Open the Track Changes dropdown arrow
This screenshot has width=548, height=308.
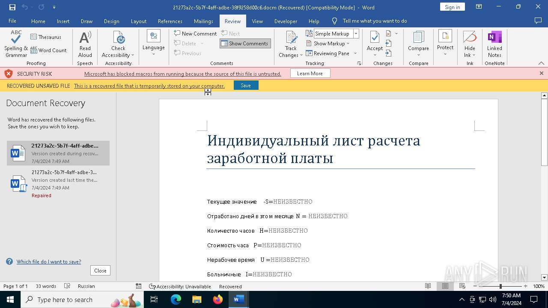point(301,55)
